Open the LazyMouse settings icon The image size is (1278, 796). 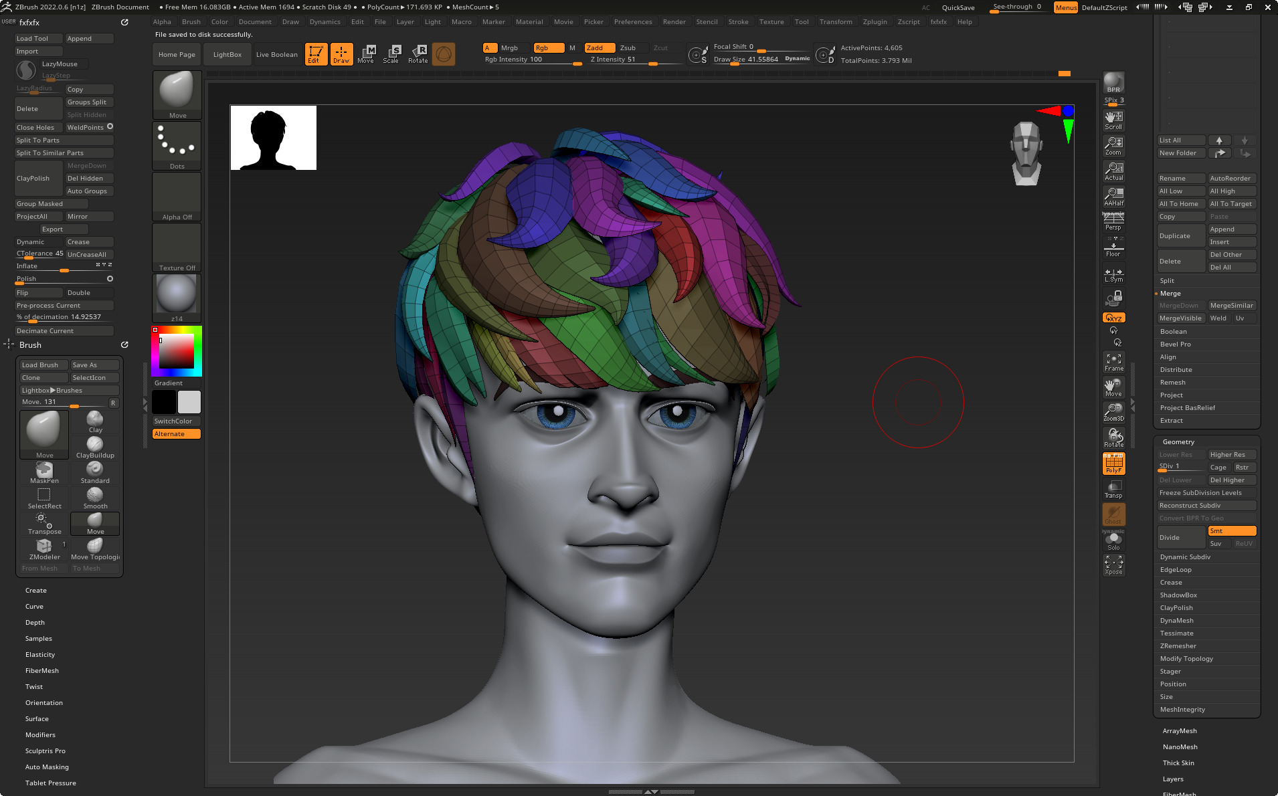click(x=26, y=70)
